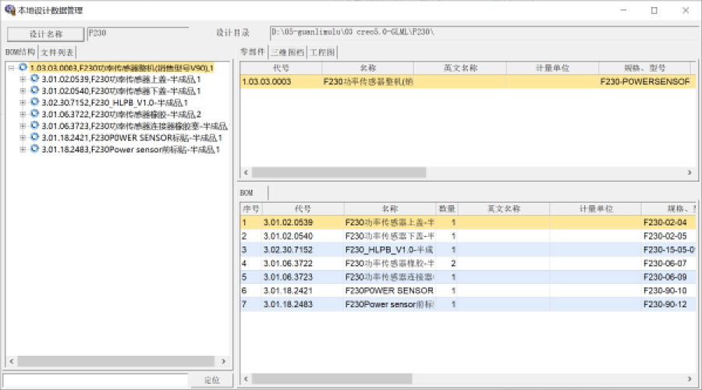Click the gear icon of root node 1.03.03.0003
The height and width of the screenshot is (390, 702).
click(x=23, y=68)
